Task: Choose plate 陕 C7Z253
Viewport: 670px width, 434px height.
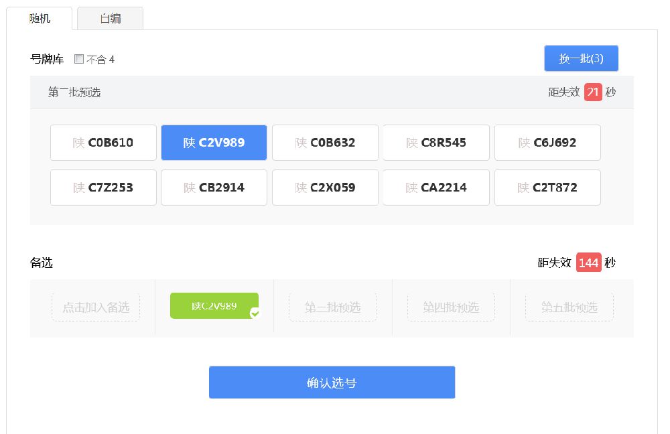Action: pyautogui.click(x=103, y=188)
